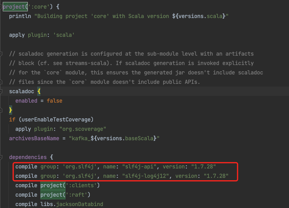Click the fold-end marker on the last comment line

(2, 81)
